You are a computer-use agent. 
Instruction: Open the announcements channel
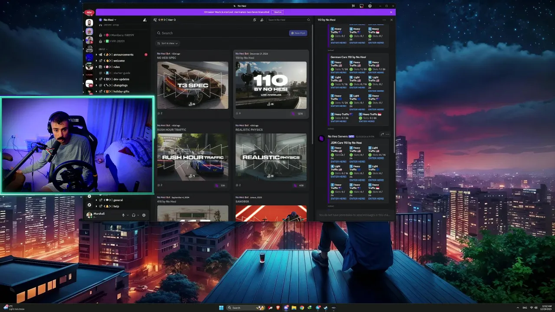(123, 55)
